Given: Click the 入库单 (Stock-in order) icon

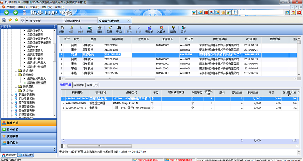Looking at the screenshot, I should point(161,29).
